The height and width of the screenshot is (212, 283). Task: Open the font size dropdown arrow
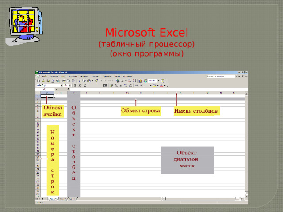70,85
